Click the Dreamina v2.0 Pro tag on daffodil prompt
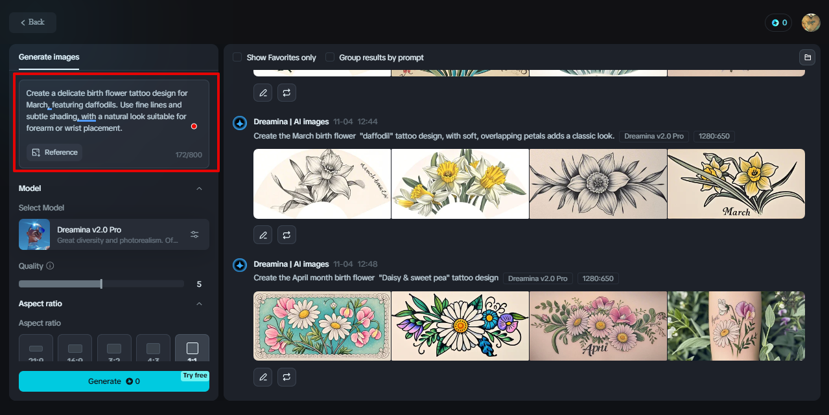Screen dimensions: 829x415 (654, 137)
